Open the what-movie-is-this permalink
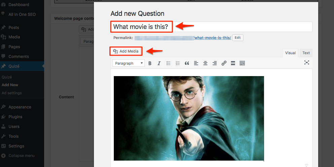The image size is (334, 167). point(212,38)
